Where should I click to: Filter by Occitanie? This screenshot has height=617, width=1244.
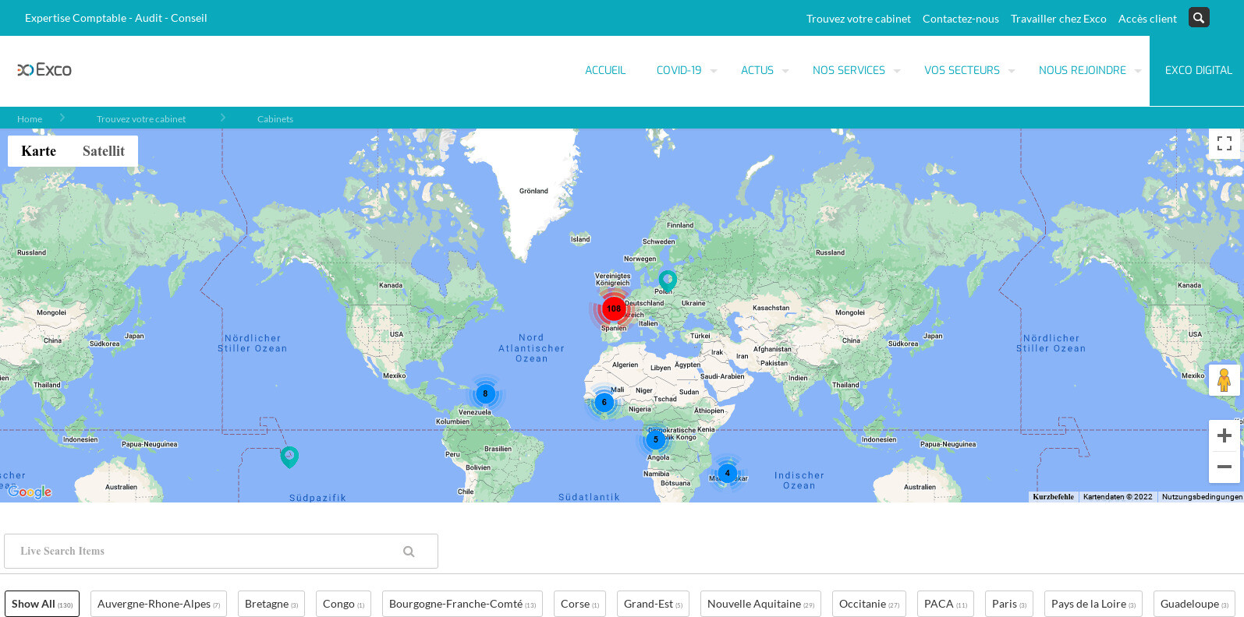869,604
